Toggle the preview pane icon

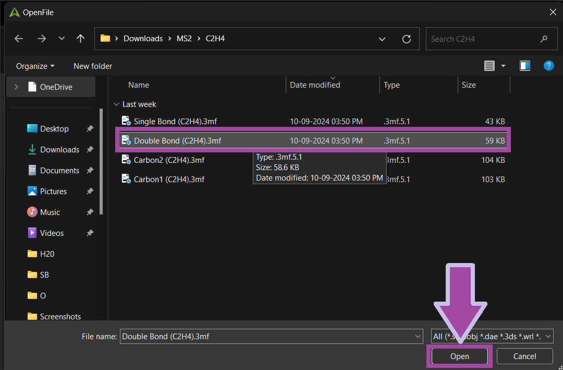click(x=525, y=66)
